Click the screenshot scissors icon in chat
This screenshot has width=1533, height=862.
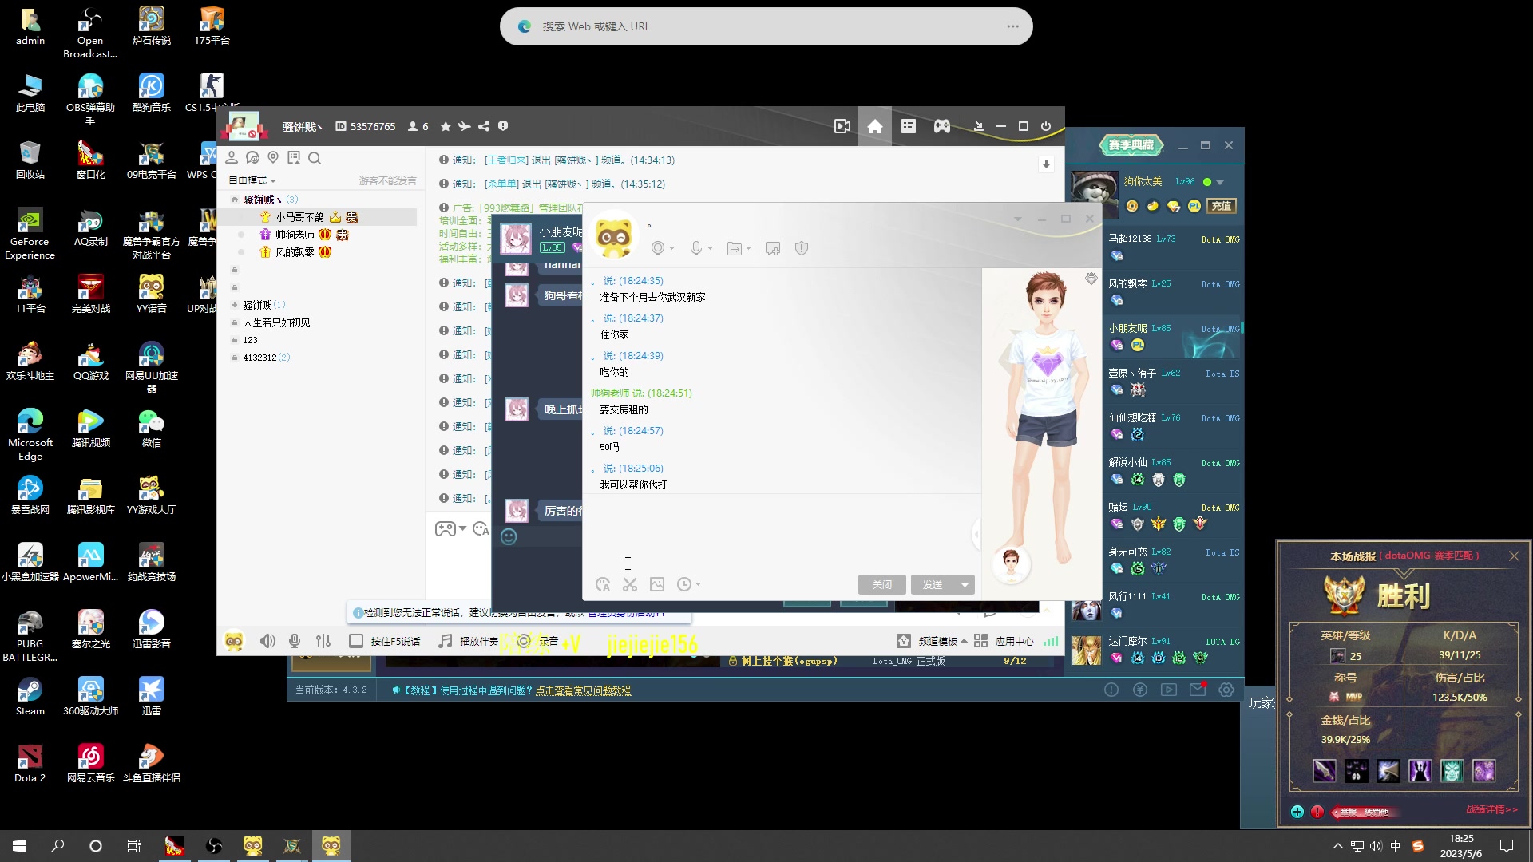tap(630, 585)
